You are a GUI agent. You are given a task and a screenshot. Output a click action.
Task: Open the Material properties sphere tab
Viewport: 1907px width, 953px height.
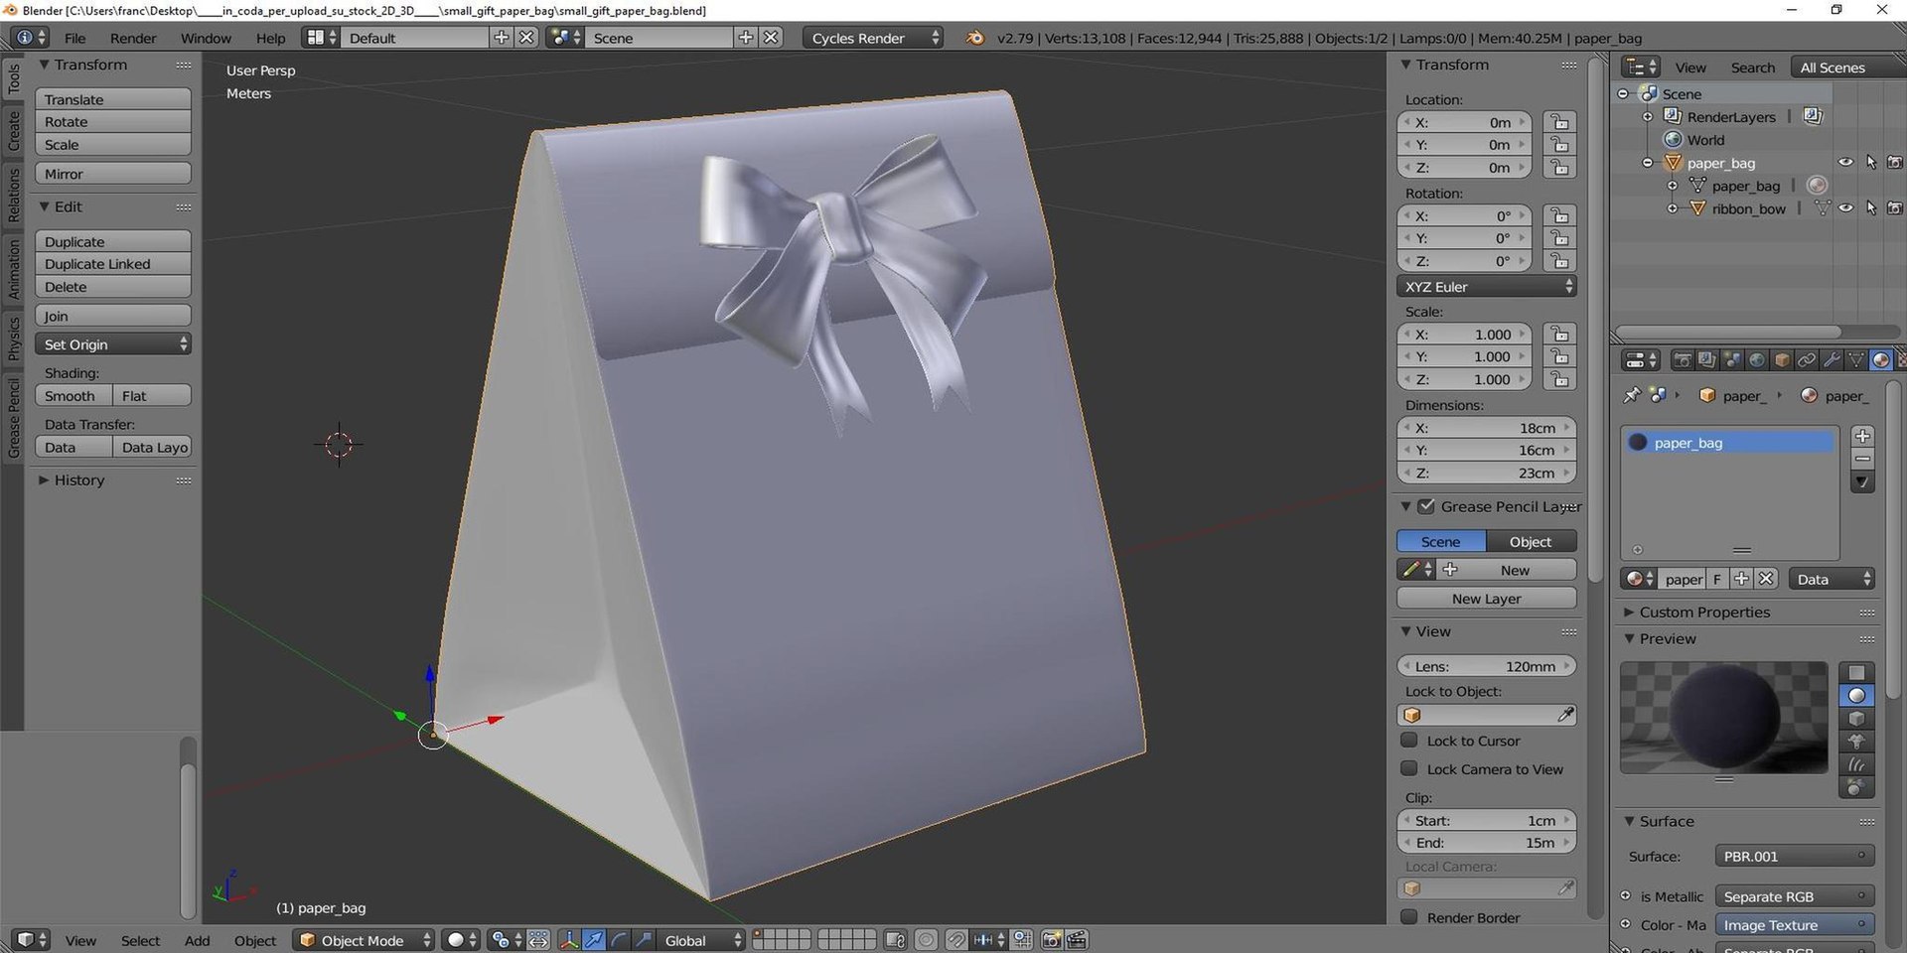pyautogui.click(x=1880, y=360)
